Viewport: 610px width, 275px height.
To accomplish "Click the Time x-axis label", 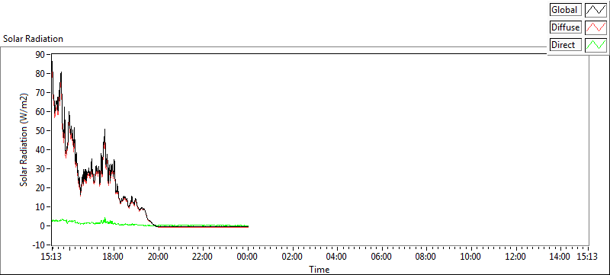I will (319, 269).
